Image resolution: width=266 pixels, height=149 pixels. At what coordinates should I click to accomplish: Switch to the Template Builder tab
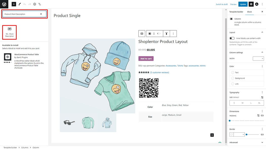(x=236, y=12)
